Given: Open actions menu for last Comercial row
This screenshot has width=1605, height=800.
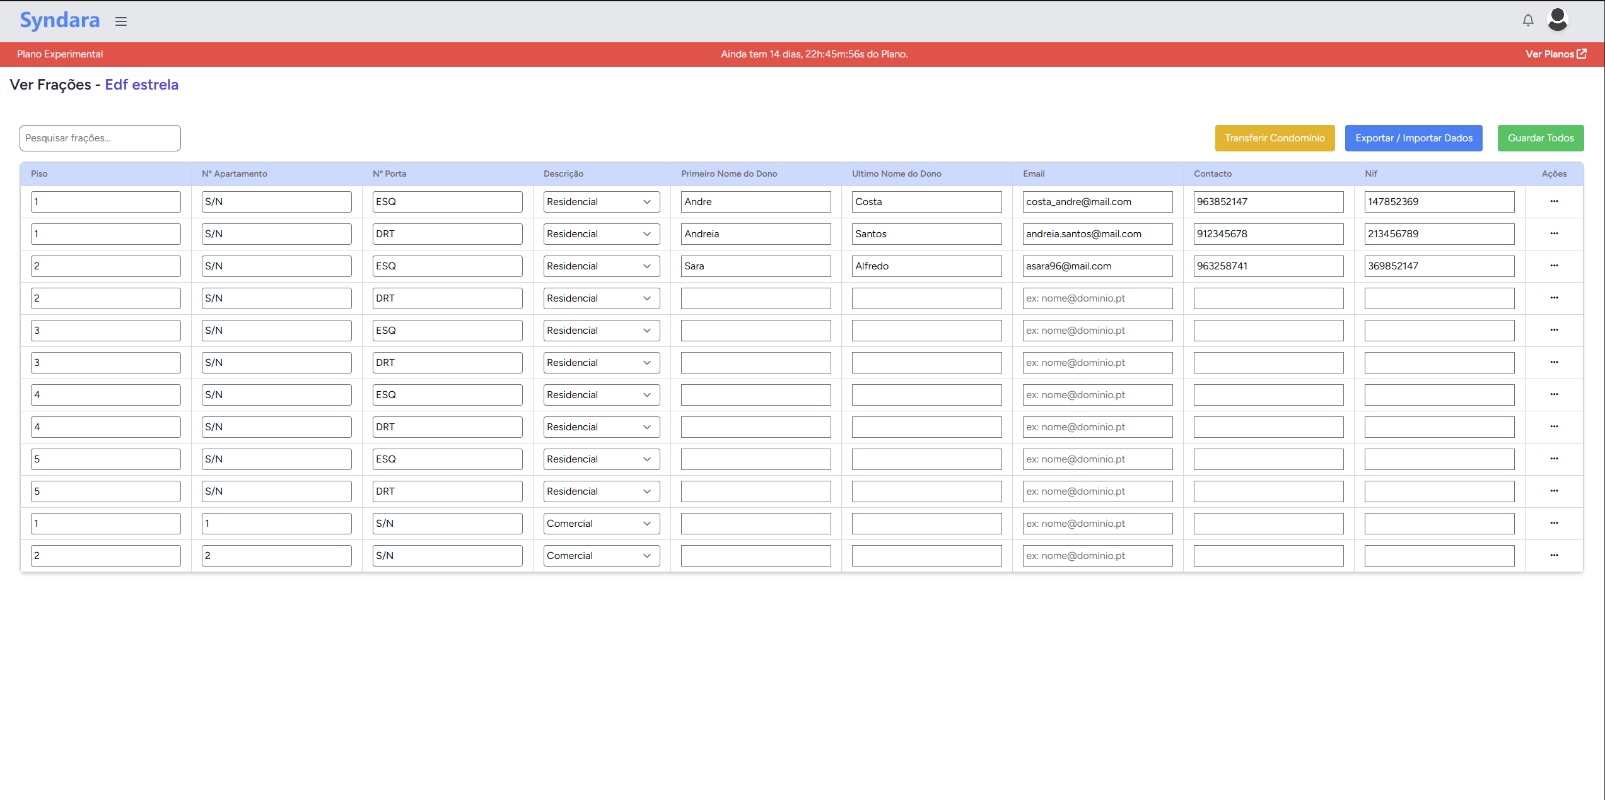Looking at the screenshot, I should click(x=1554, y=555).
